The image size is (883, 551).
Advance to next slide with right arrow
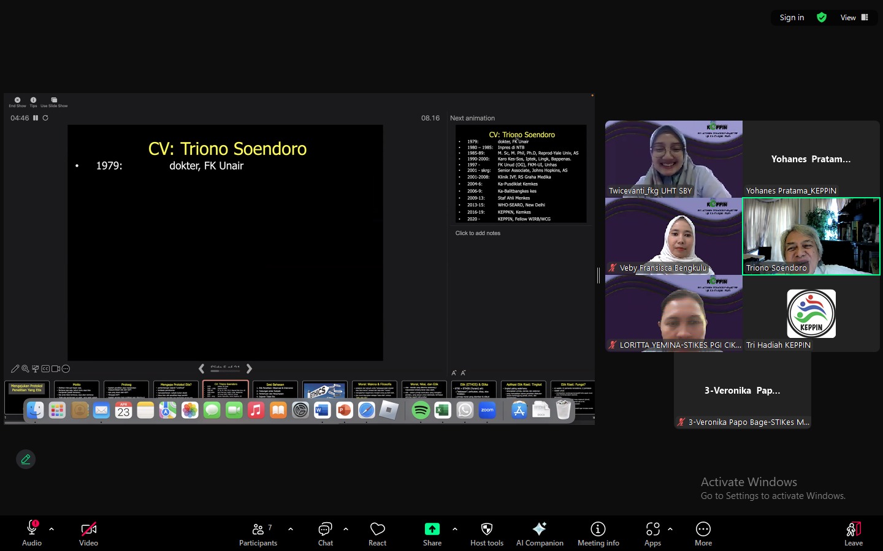(249, 369)
